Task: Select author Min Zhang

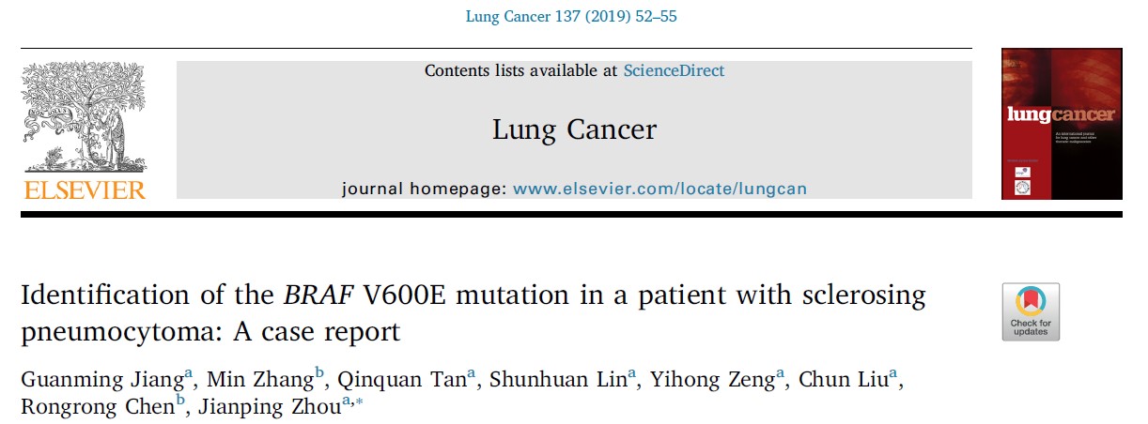Action: pos(254,380)
